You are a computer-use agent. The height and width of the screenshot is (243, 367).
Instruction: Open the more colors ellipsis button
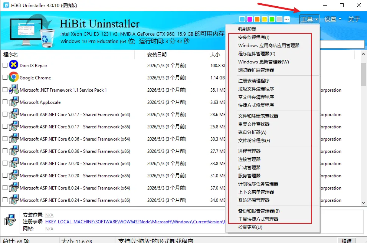(287, 19)
